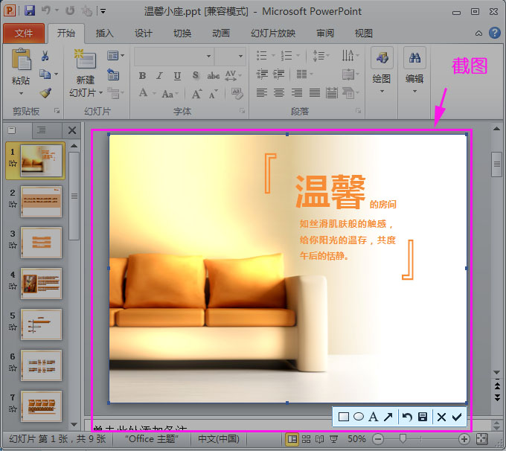Open the font color dropdown arrow
Image resolution: width=506 pixels, height=451 pixels.
[x=154, y=94]
